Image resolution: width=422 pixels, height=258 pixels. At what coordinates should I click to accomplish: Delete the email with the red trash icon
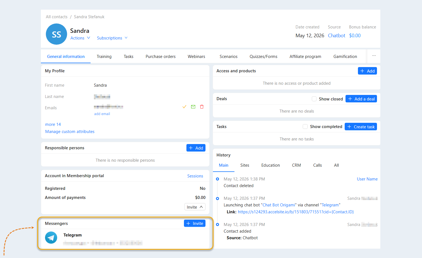202,107
